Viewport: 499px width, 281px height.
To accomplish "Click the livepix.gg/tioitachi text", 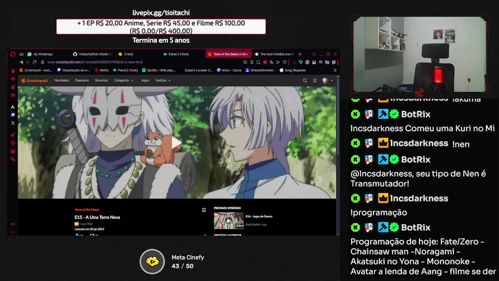I will 161,13.
